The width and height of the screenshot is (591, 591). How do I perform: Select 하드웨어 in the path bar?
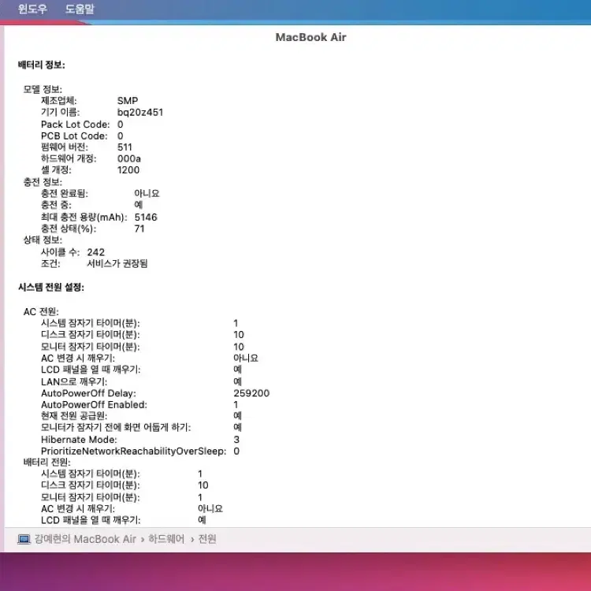click(166, 539)
